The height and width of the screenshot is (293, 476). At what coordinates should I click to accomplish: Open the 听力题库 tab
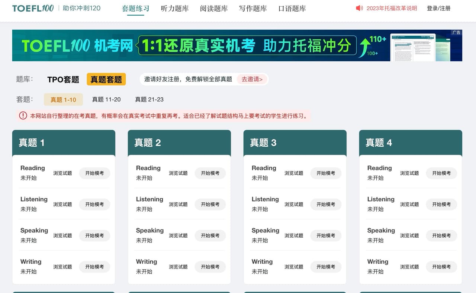[x=175, y=8]
